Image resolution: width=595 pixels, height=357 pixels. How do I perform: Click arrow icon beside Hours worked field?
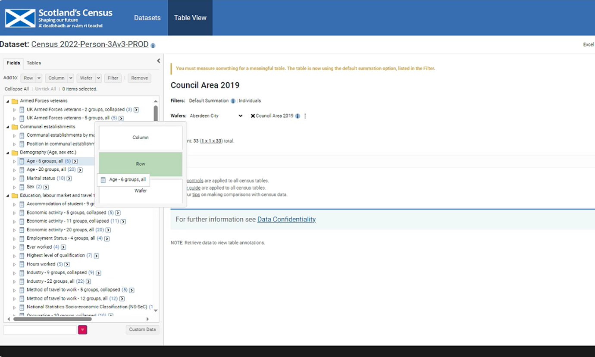coord(67,264)
